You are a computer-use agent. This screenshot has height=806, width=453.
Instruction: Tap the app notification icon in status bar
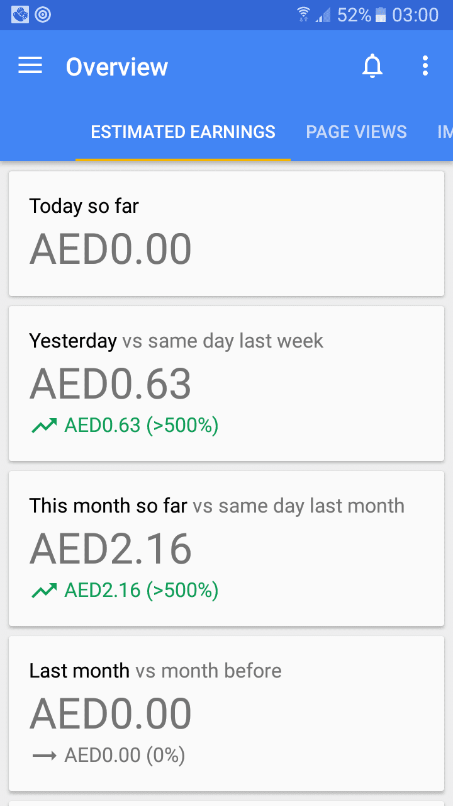pyautogui.click(x=20, y=14)
